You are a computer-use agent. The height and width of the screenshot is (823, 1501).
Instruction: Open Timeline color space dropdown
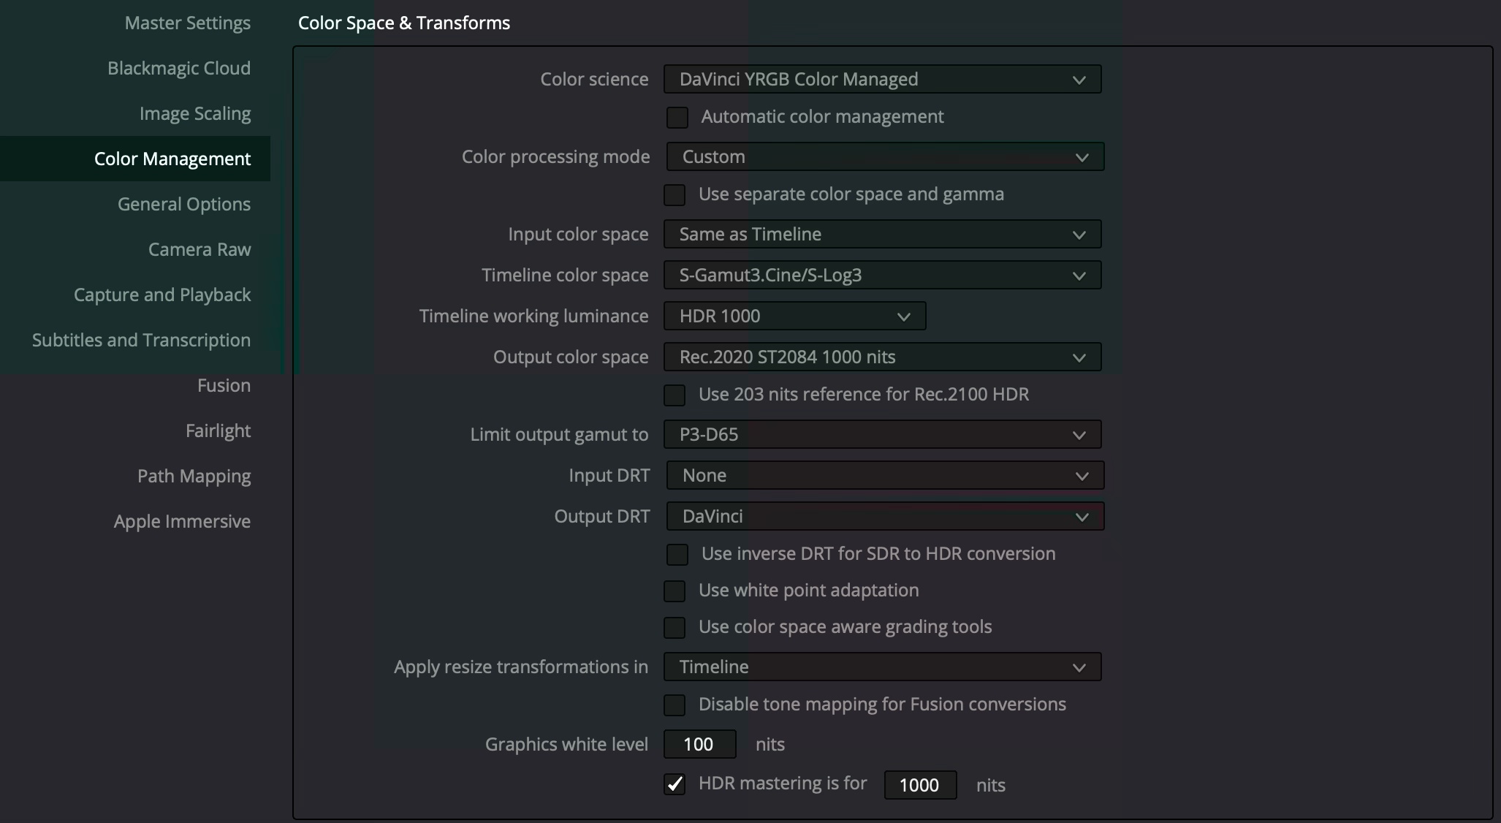tap(881, 275)
